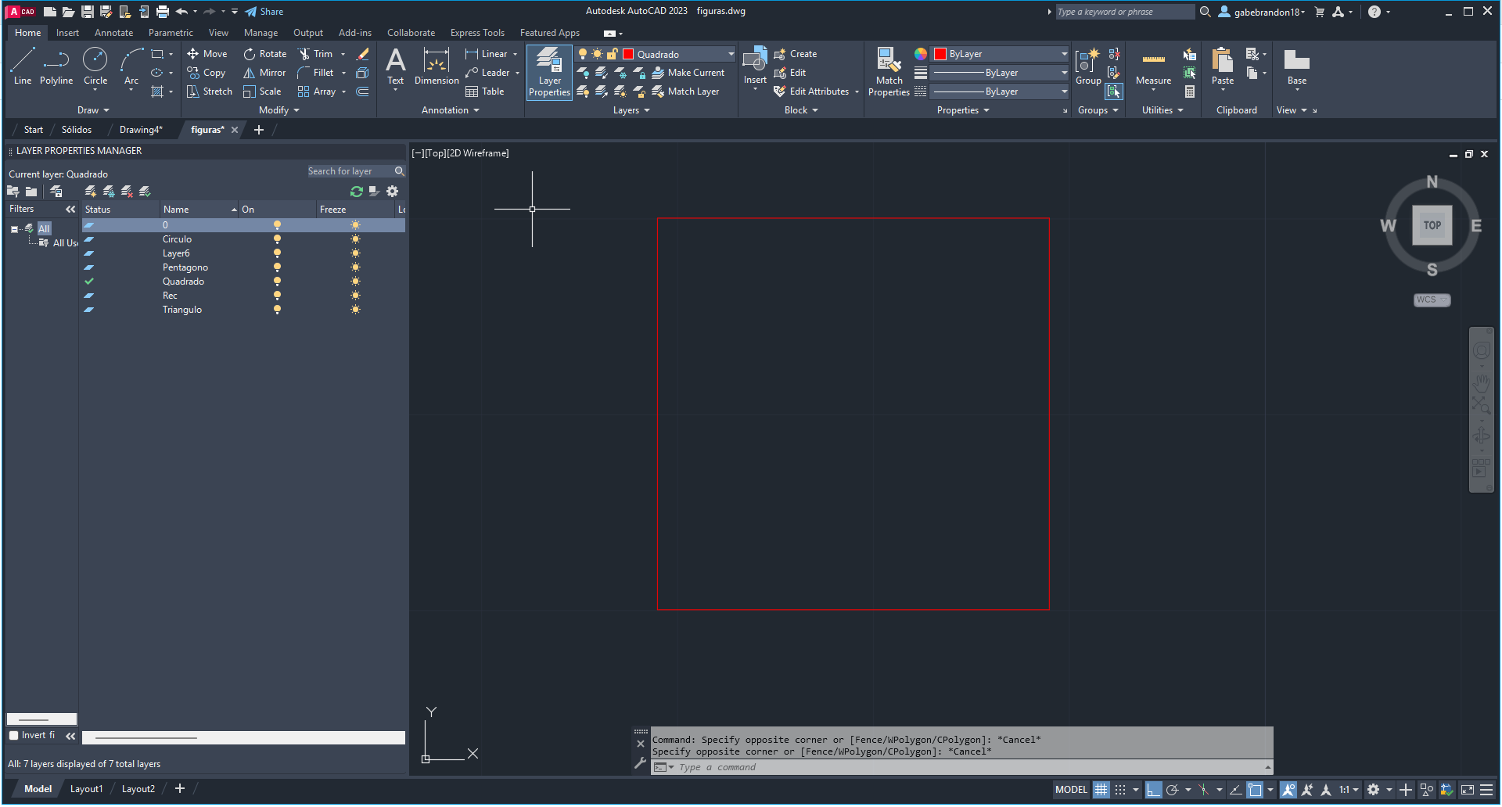The image size is (1502, 807).
Task: Click the Group objects tool
Action: point(1088,66)
